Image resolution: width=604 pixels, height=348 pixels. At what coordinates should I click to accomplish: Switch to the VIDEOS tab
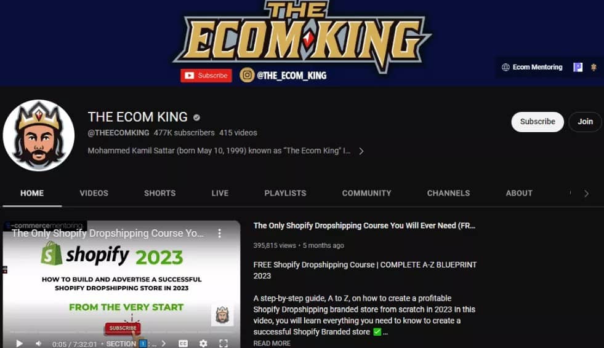(x=94, y=193)
